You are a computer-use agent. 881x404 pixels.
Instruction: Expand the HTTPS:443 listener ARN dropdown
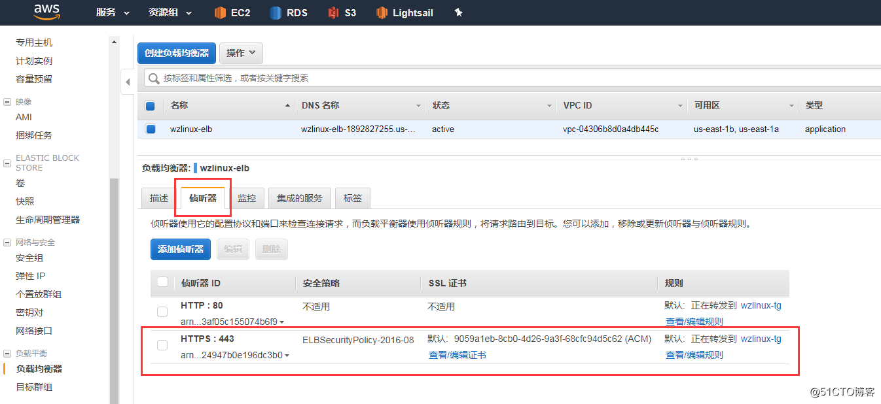(x=287, y=356)
